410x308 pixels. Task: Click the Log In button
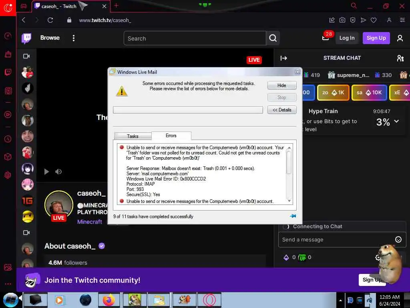347,38
